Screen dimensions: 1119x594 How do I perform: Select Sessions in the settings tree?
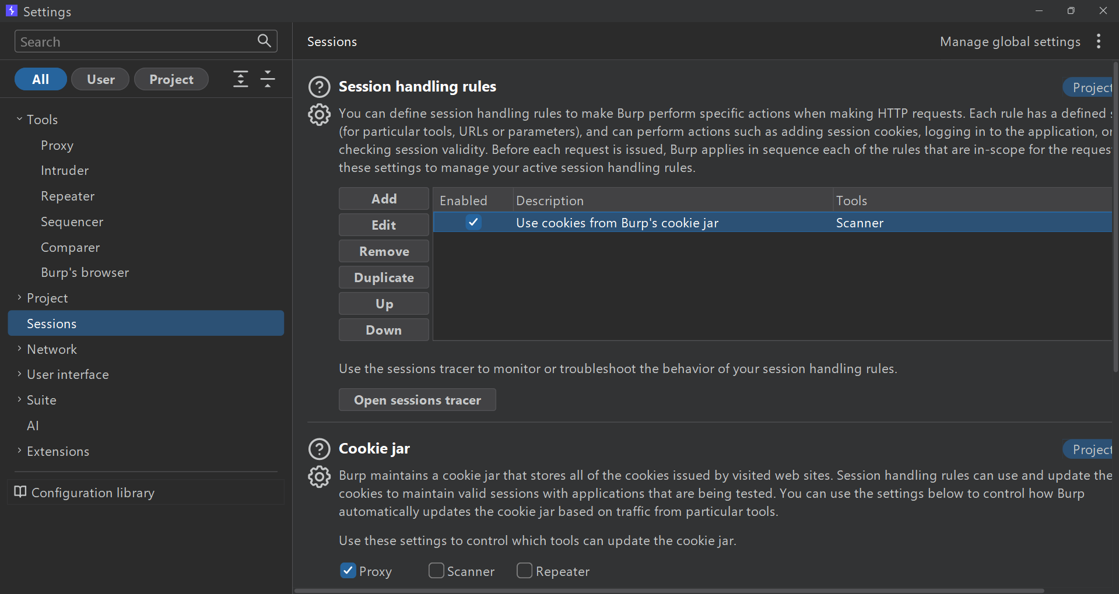point(146,323)
